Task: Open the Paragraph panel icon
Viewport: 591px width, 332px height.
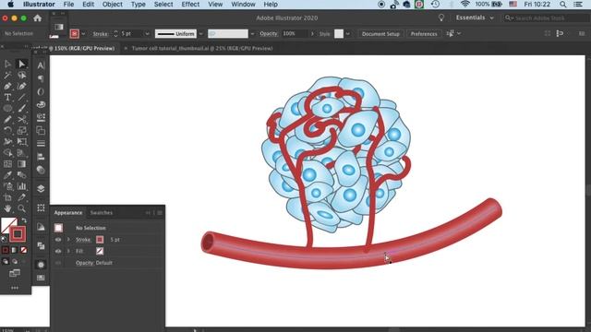Action: 41,78
